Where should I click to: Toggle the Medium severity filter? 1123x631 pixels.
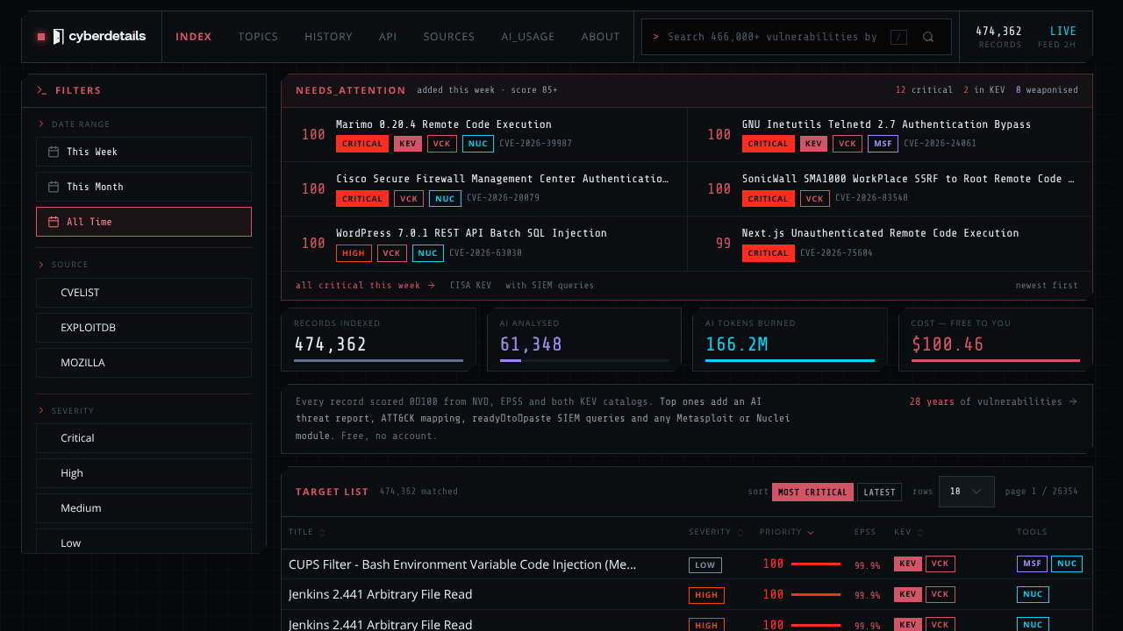coord(144,508)
